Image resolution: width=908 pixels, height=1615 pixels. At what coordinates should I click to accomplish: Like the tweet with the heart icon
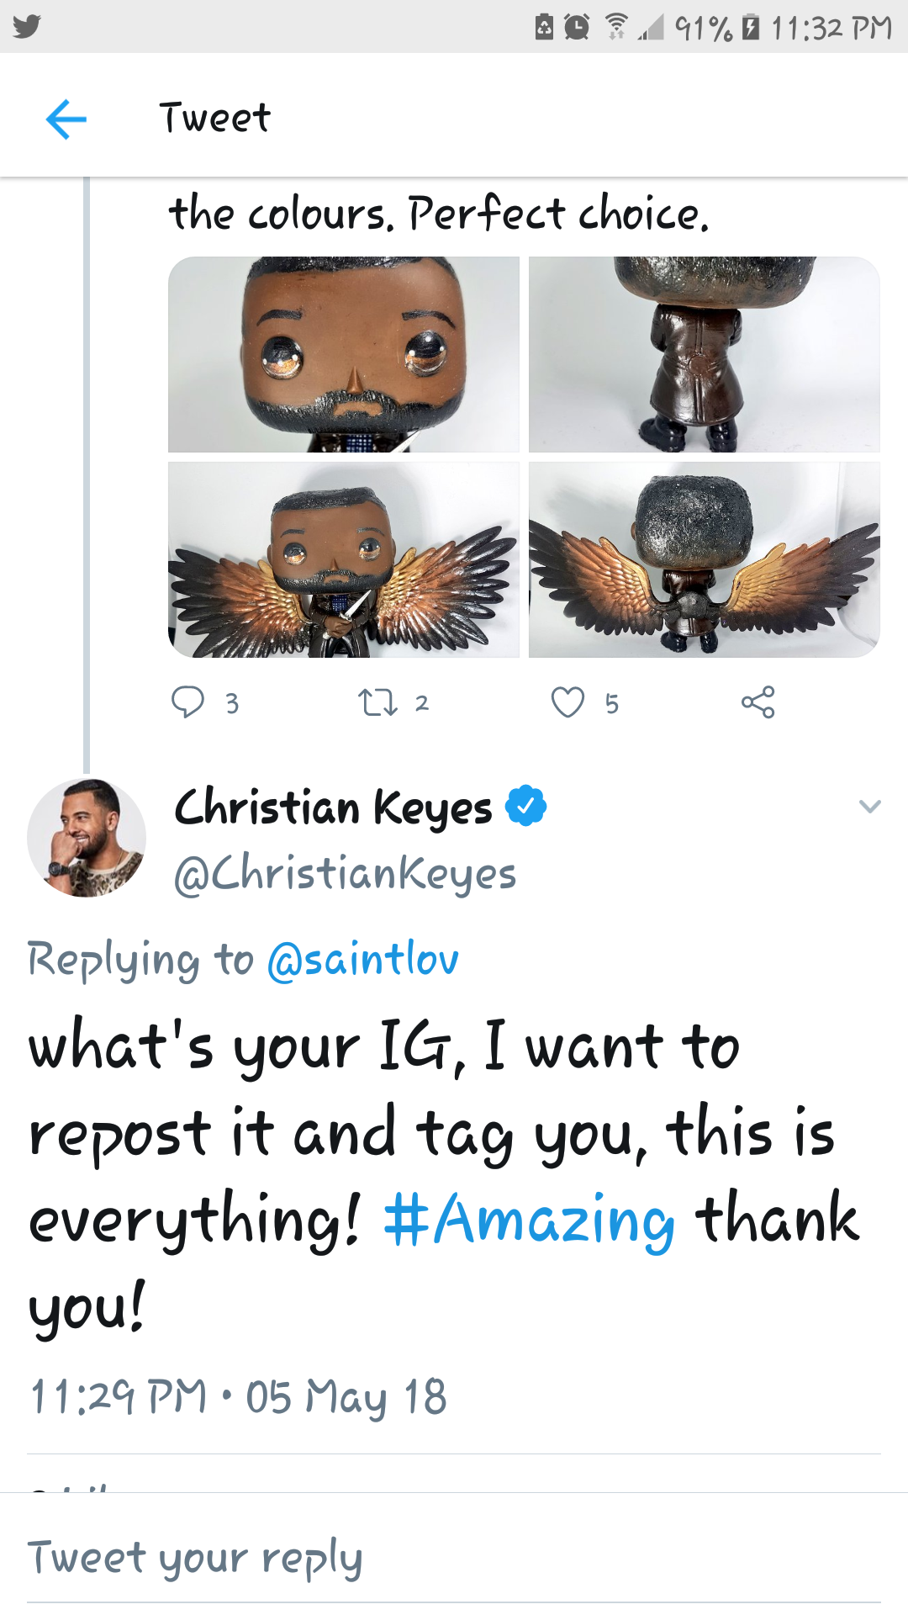(567, 702)
